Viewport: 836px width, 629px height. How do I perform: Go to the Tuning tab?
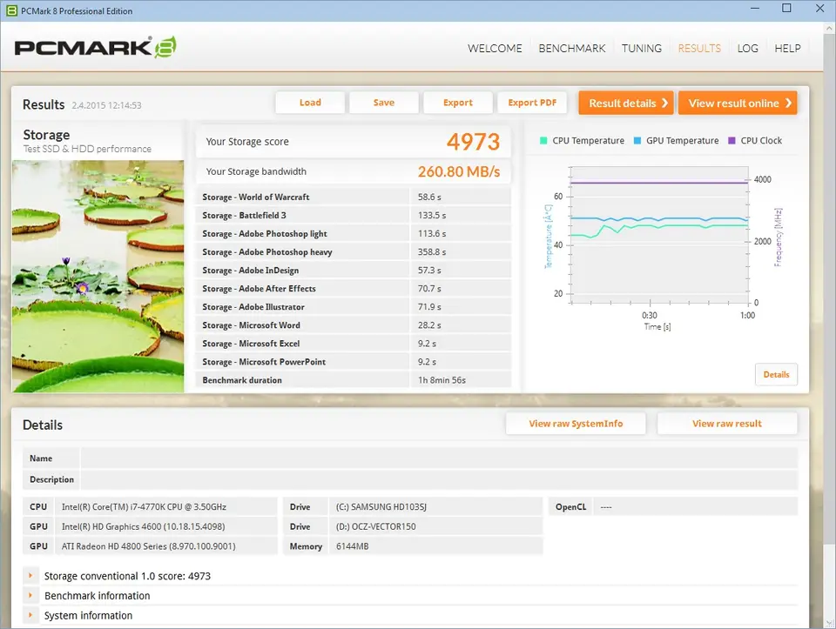pyautogui.click(x=641, y=49)
